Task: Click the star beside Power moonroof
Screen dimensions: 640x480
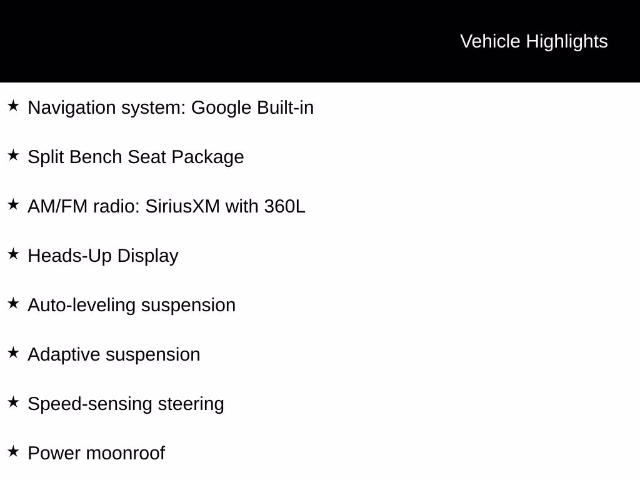Action: click(13, 452)
